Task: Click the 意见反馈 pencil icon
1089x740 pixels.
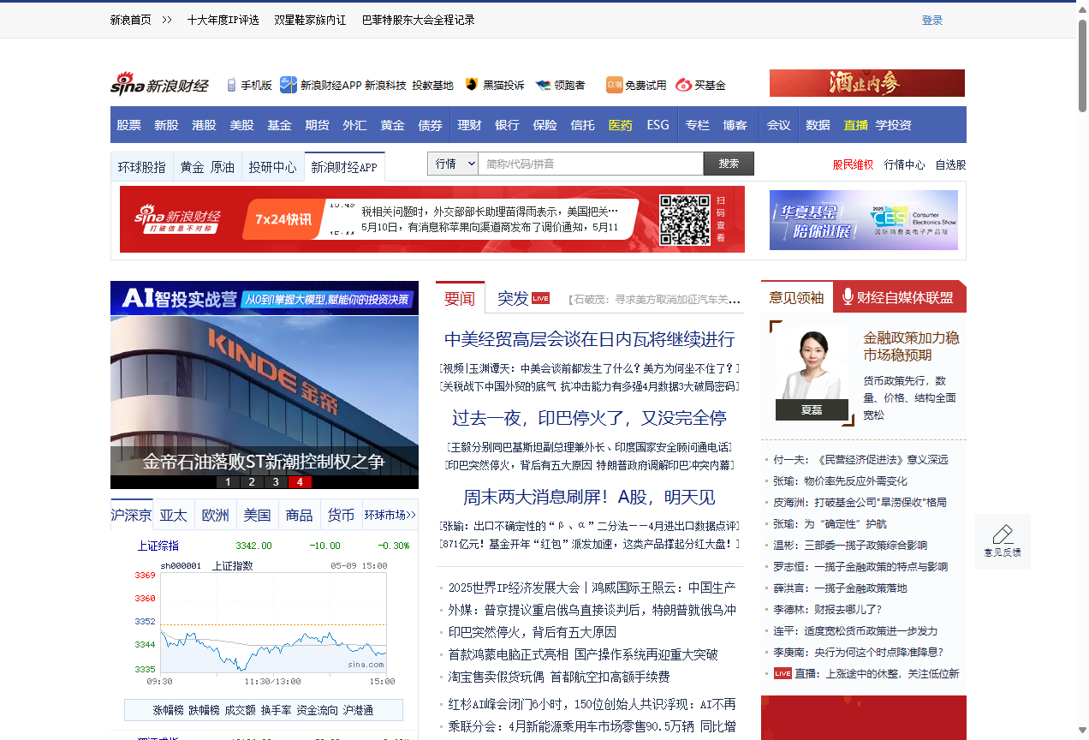Action: point(1003,534)
